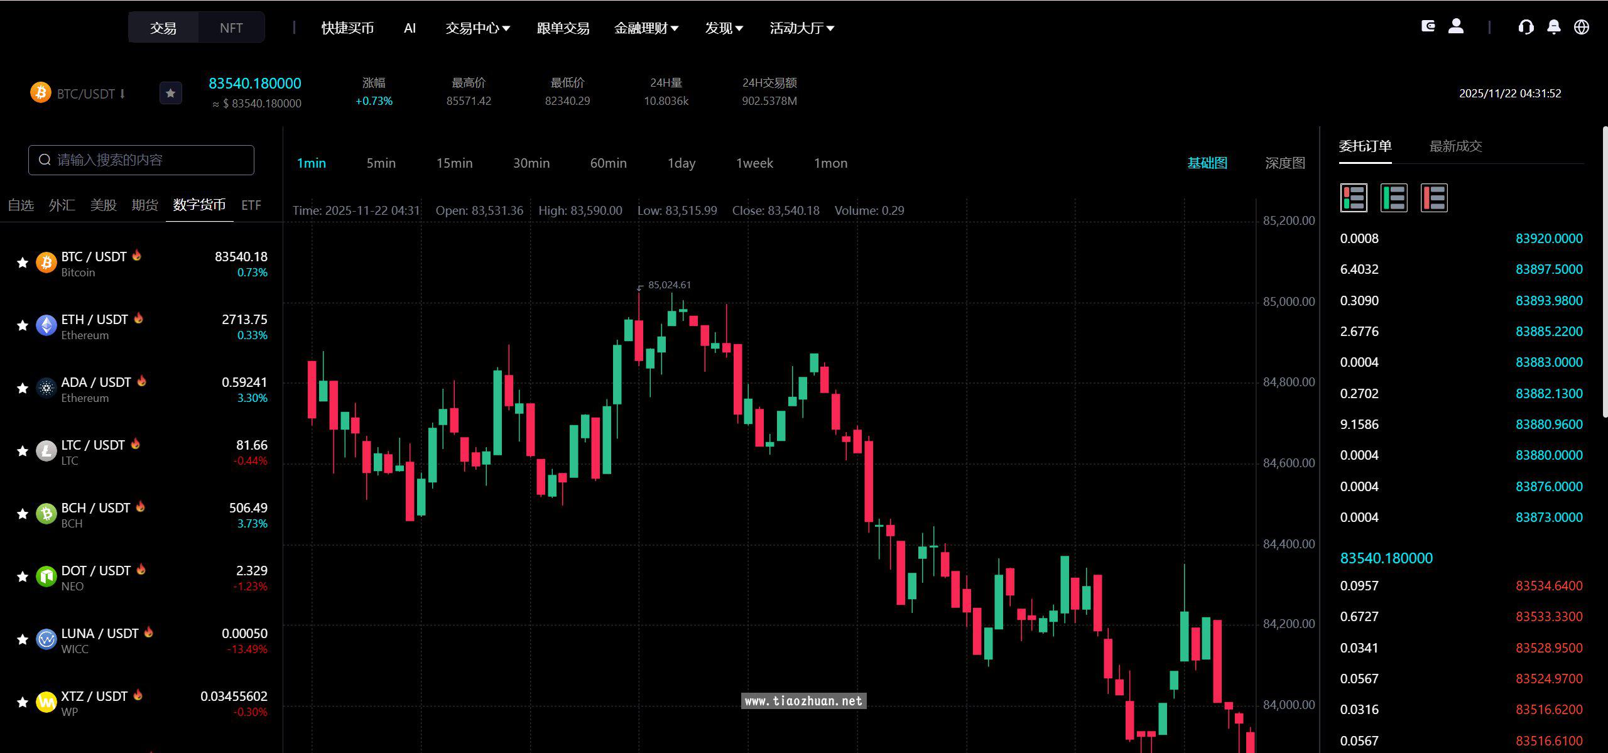
Task: Click the globe language icon
Action: pyautogui.click(x=1581, y=27)
